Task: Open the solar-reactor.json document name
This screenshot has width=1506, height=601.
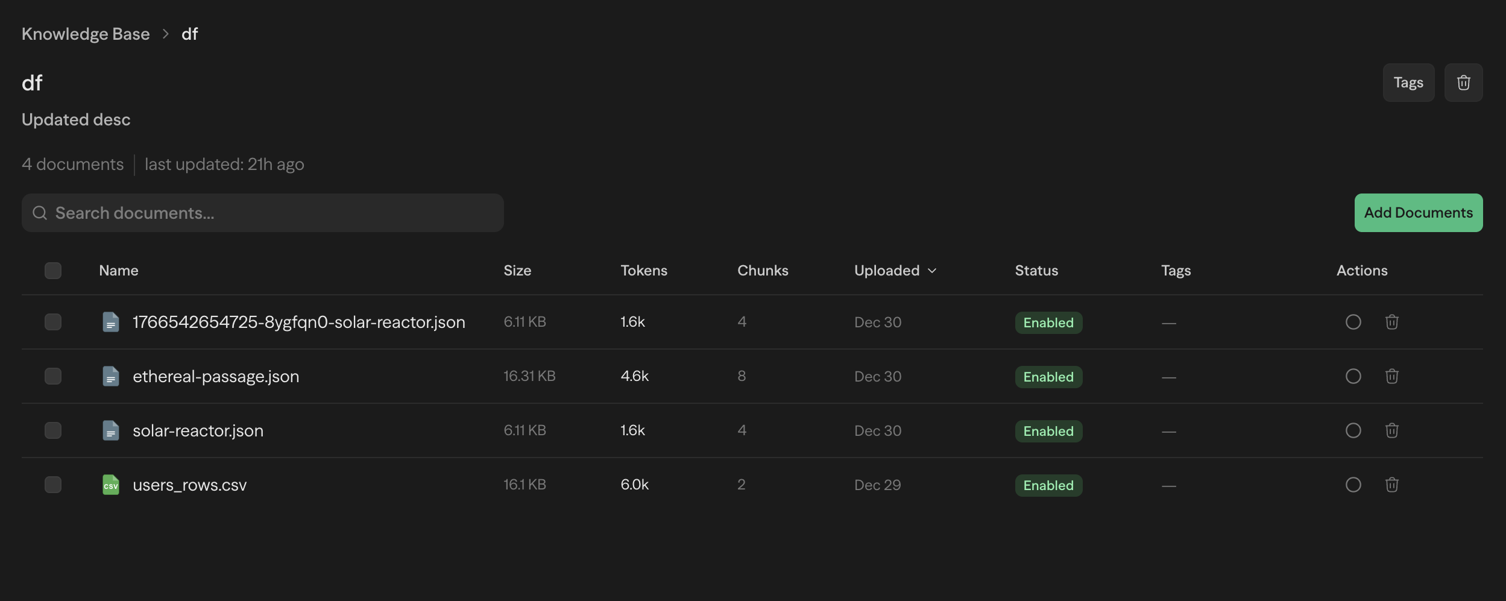Action: click(198, 430)
